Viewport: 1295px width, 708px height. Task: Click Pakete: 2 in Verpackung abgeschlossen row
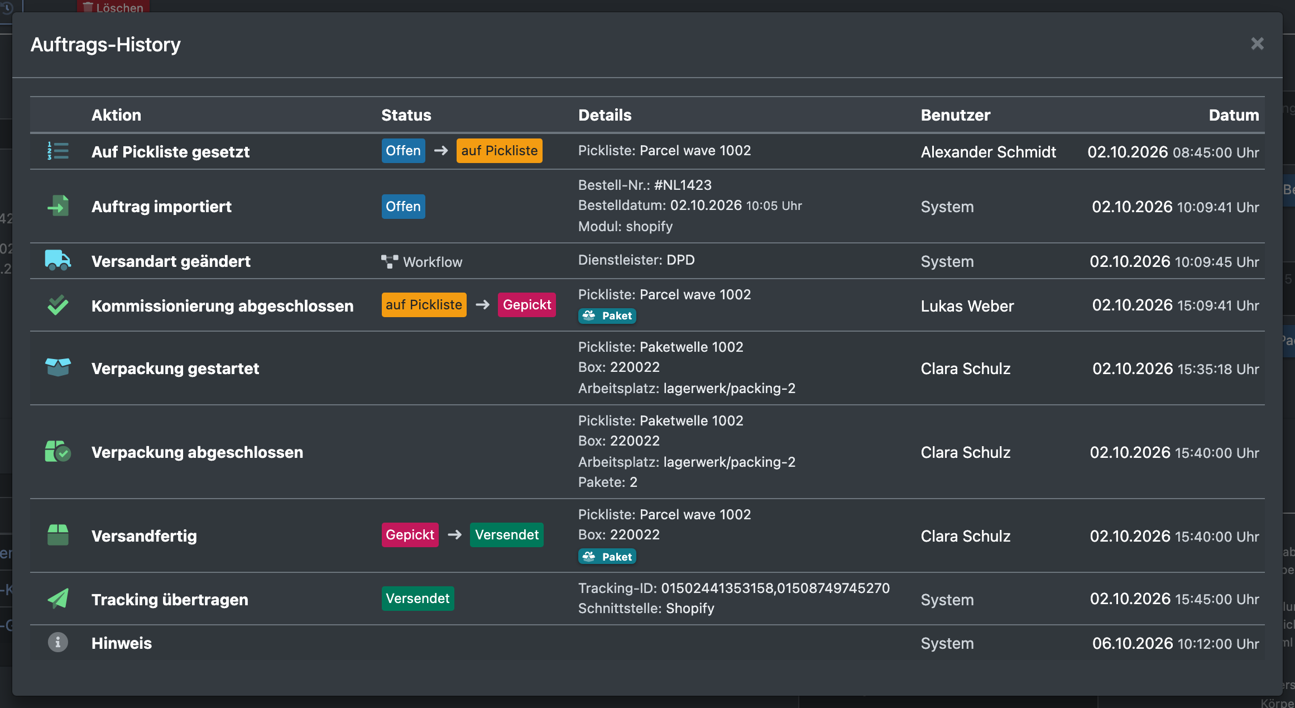(607, 482)
